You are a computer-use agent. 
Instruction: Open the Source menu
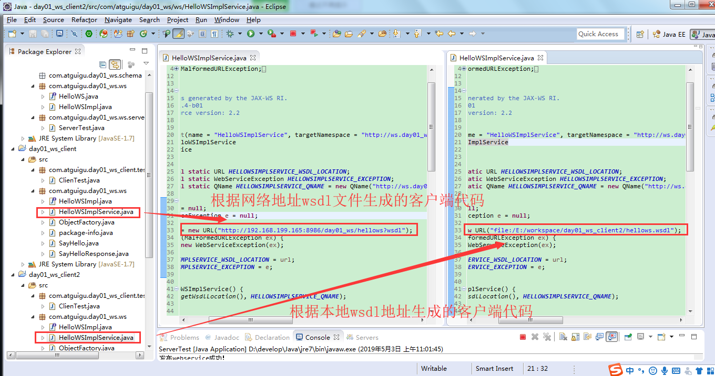[54, 20]
